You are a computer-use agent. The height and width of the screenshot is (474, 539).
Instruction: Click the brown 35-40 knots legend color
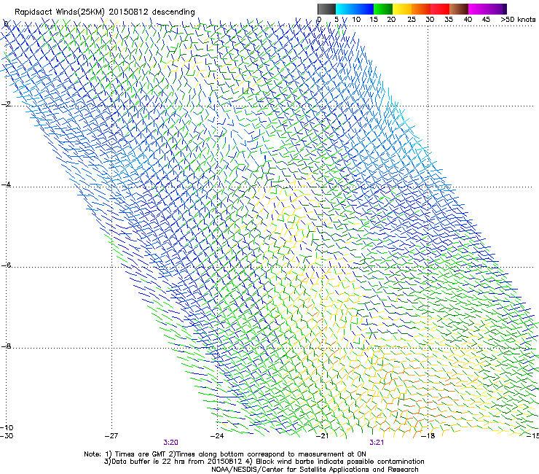click(x=459, y=9)
